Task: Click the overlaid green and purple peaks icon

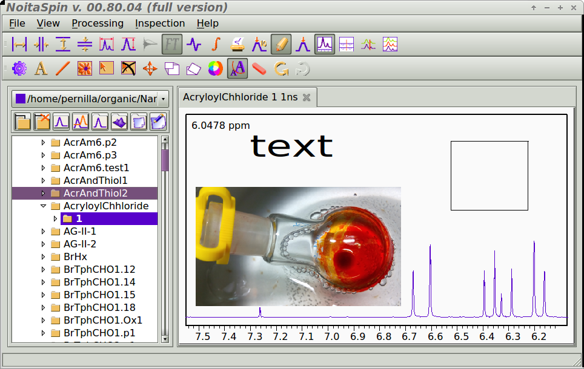Action: [368, 45]
